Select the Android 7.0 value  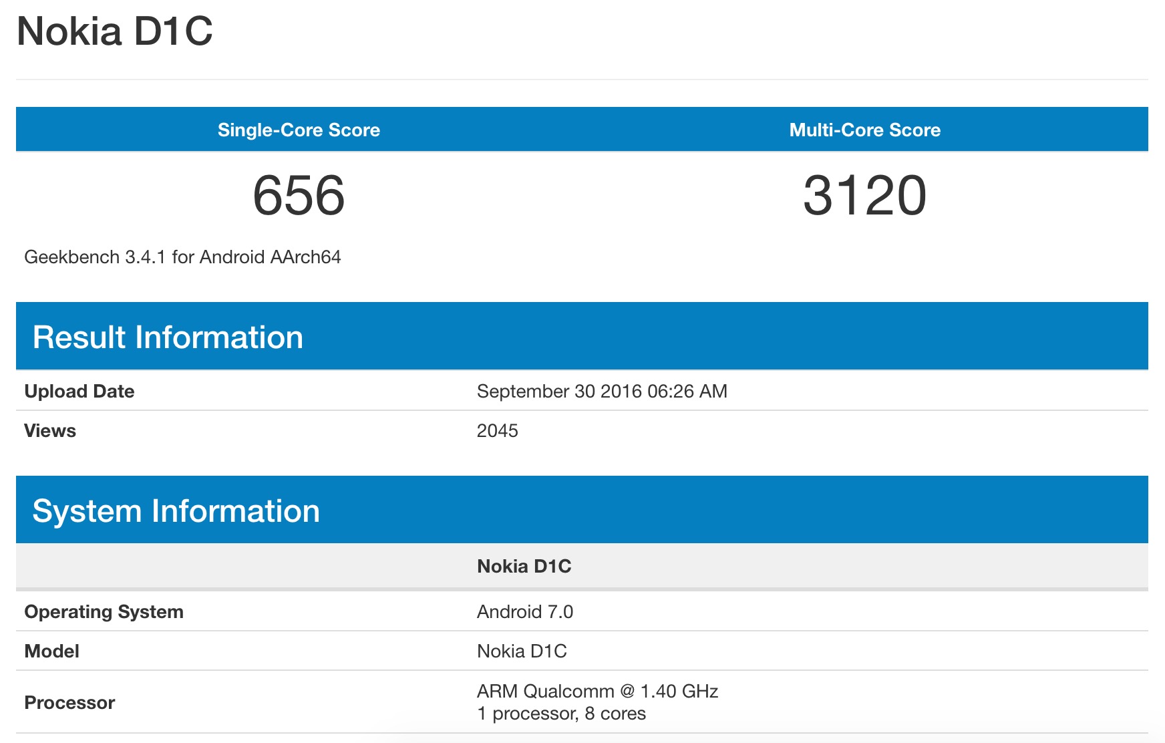pos(524,612)
